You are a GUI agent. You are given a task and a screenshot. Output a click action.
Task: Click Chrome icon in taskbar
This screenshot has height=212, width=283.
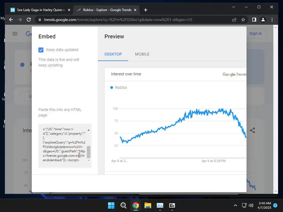pos(135,205)
